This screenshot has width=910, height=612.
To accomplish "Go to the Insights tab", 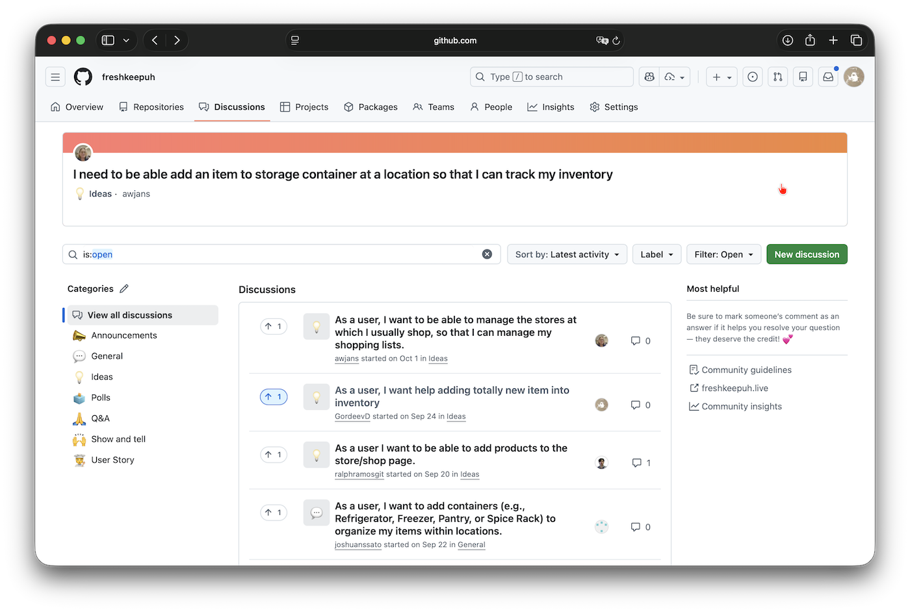I will (x=551, y=107).
